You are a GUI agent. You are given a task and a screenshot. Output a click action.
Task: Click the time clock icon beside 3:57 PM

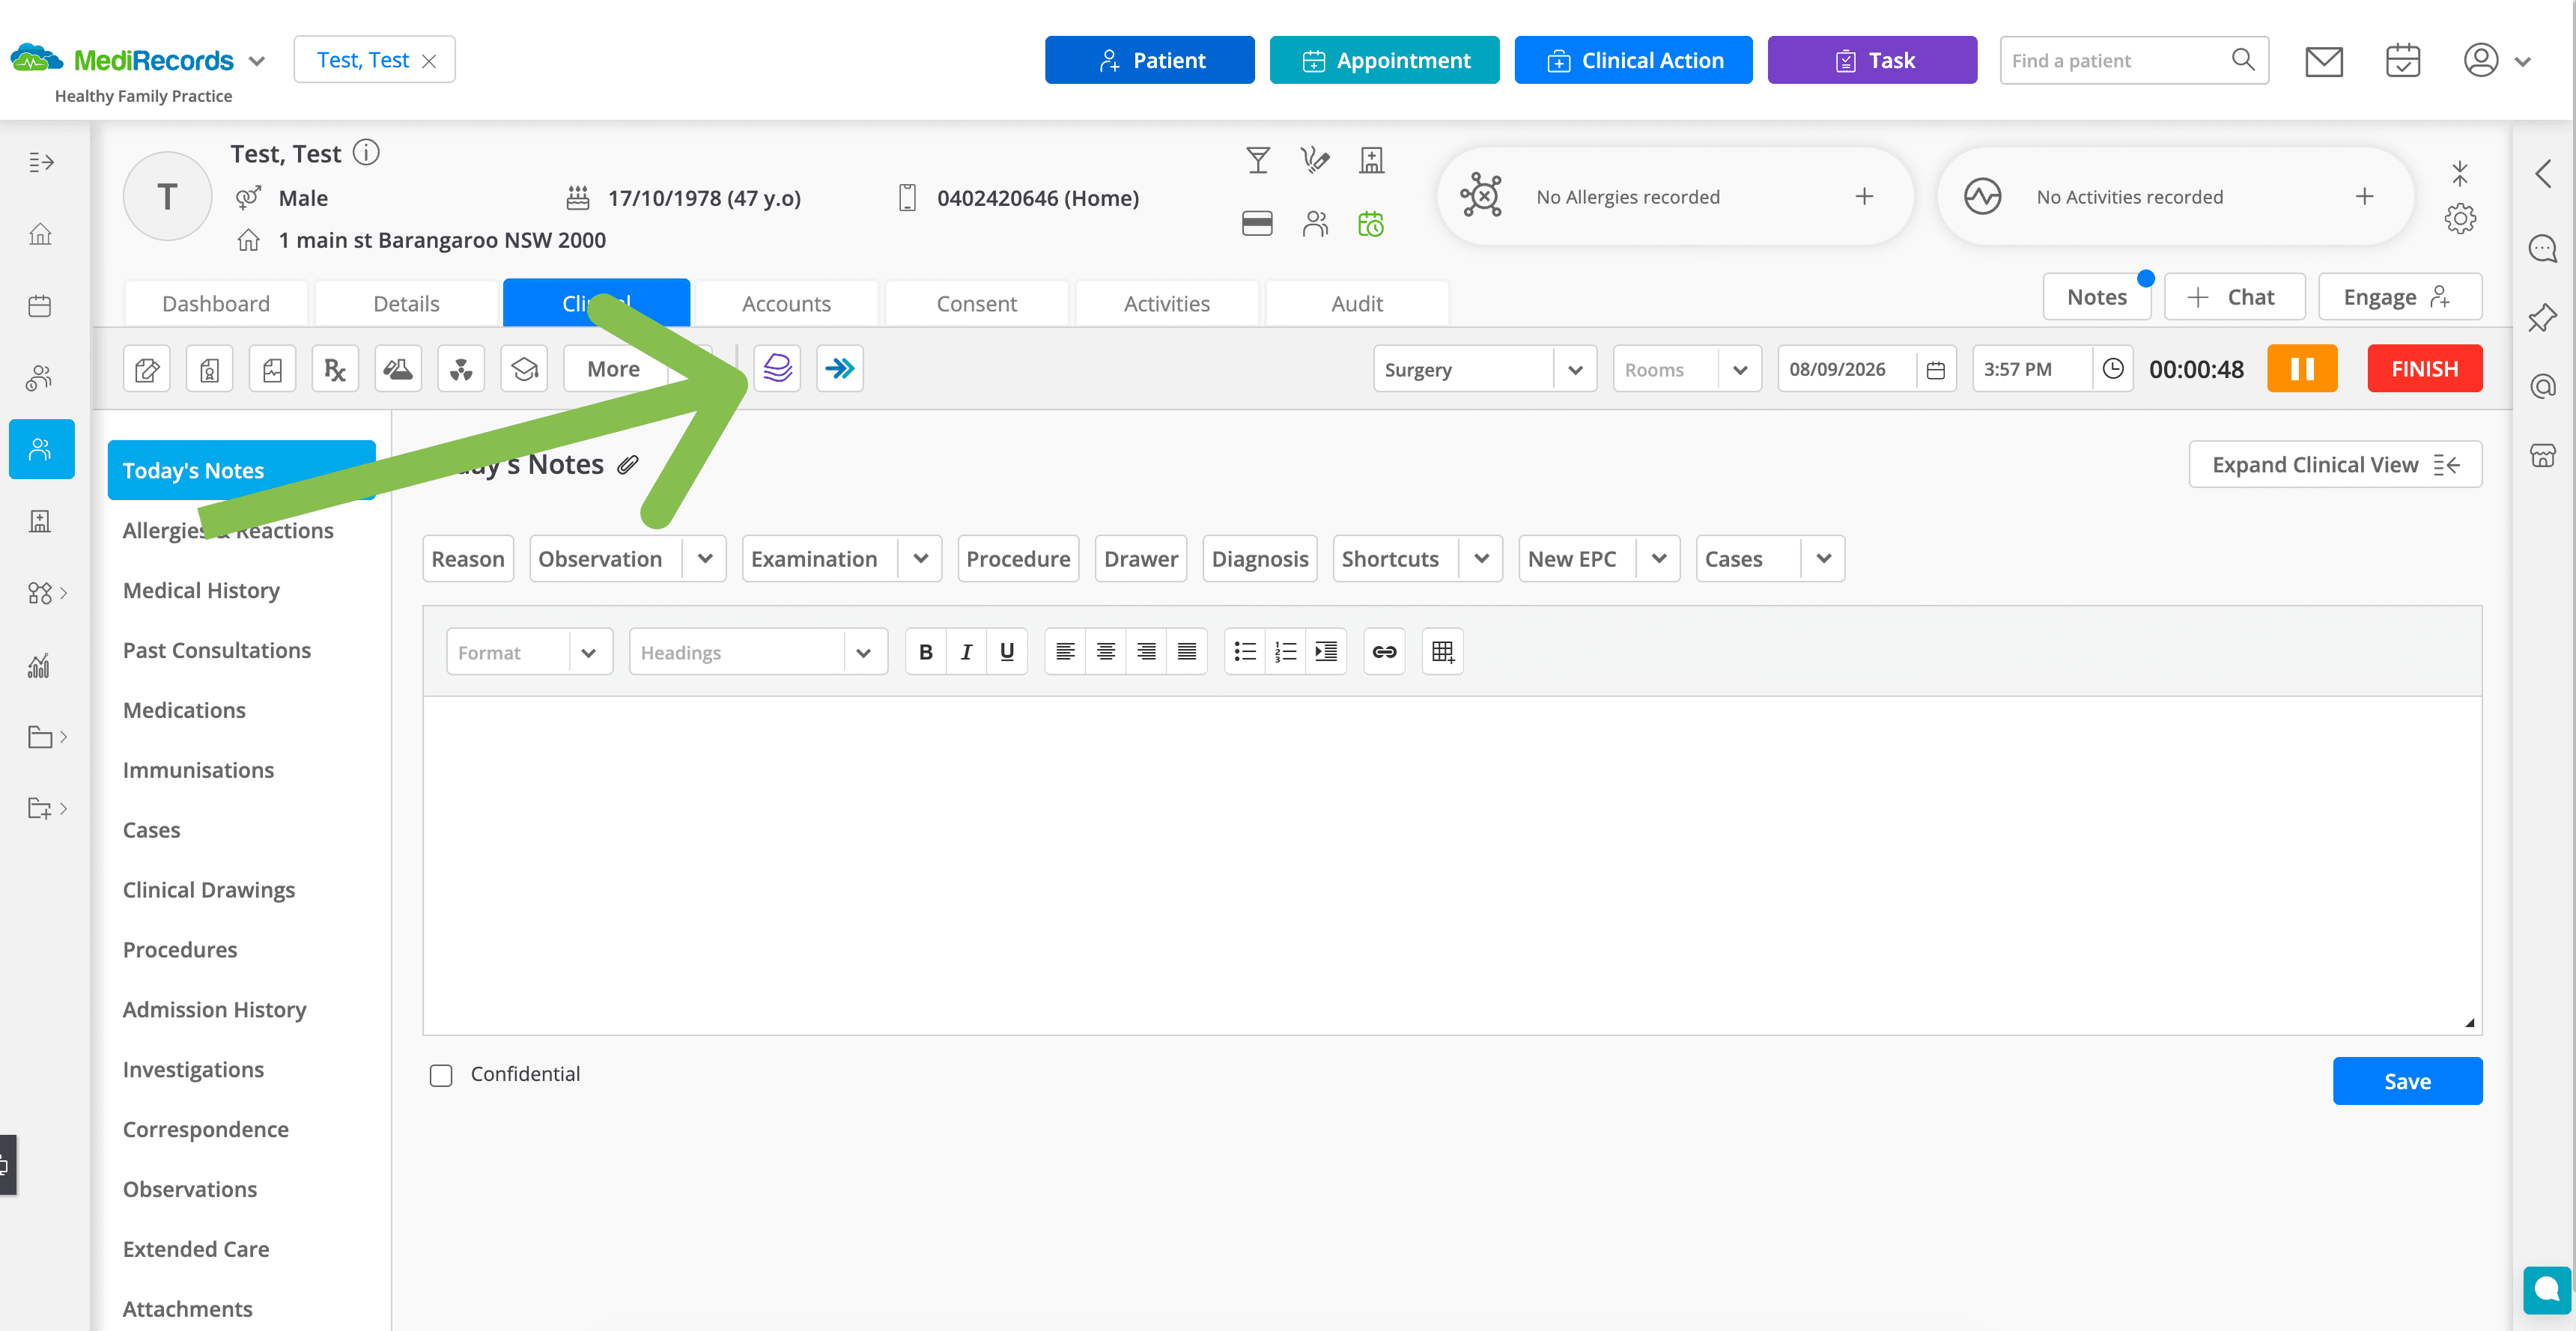[x=2113, y=369]
